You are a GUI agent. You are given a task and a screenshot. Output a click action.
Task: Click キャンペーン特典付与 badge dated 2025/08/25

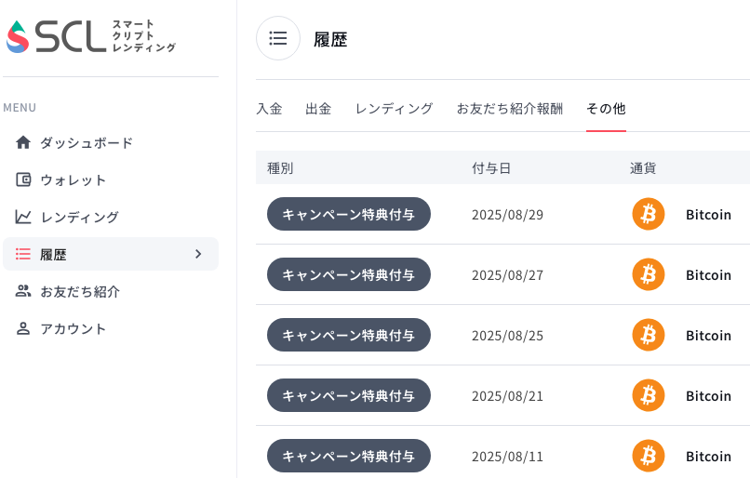click(x=349, y=335)
